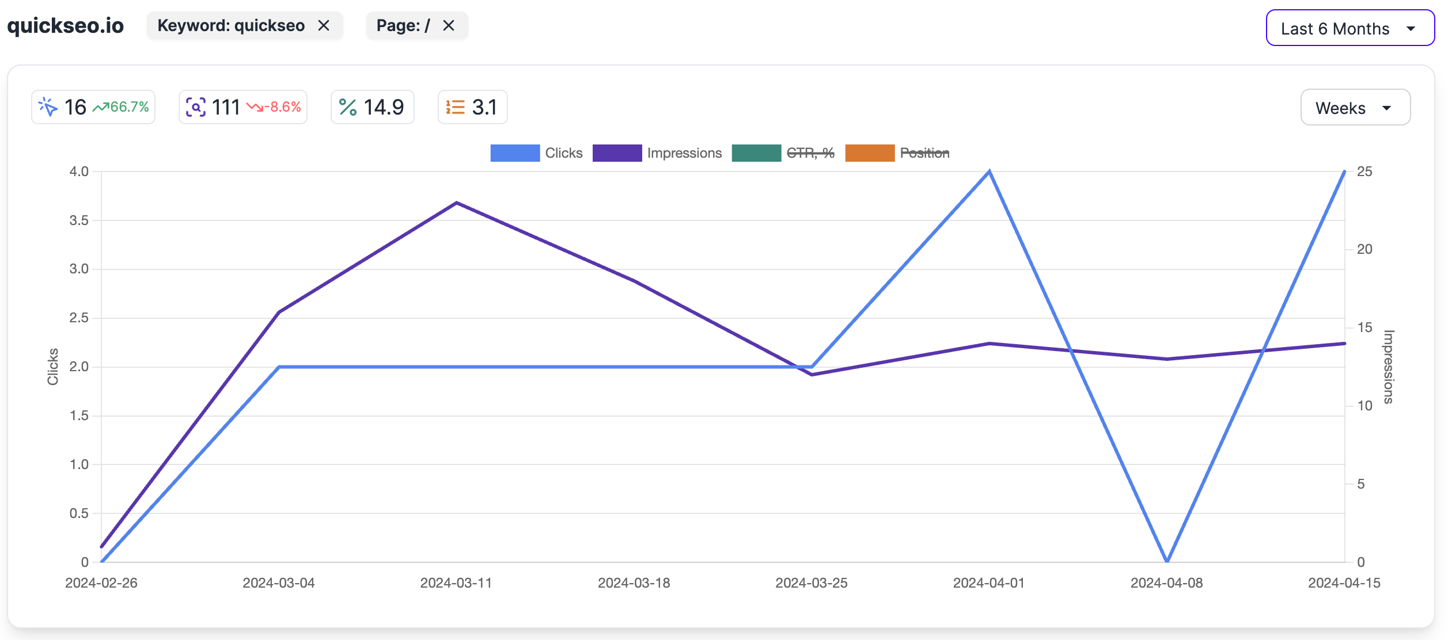Image resolution: width=1448 pixels, height=640 pixels.
Task: Click the 111 impressions metric card
Action: (243, 107)
